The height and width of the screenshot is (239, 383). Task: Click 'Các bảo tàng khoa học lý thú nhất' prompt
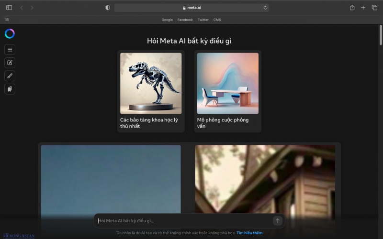click(149, 123)
